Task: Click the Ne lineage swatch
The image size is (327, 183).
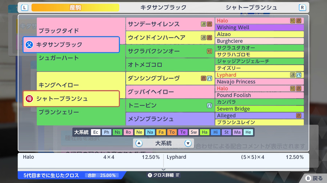Action: coord(139,132)
